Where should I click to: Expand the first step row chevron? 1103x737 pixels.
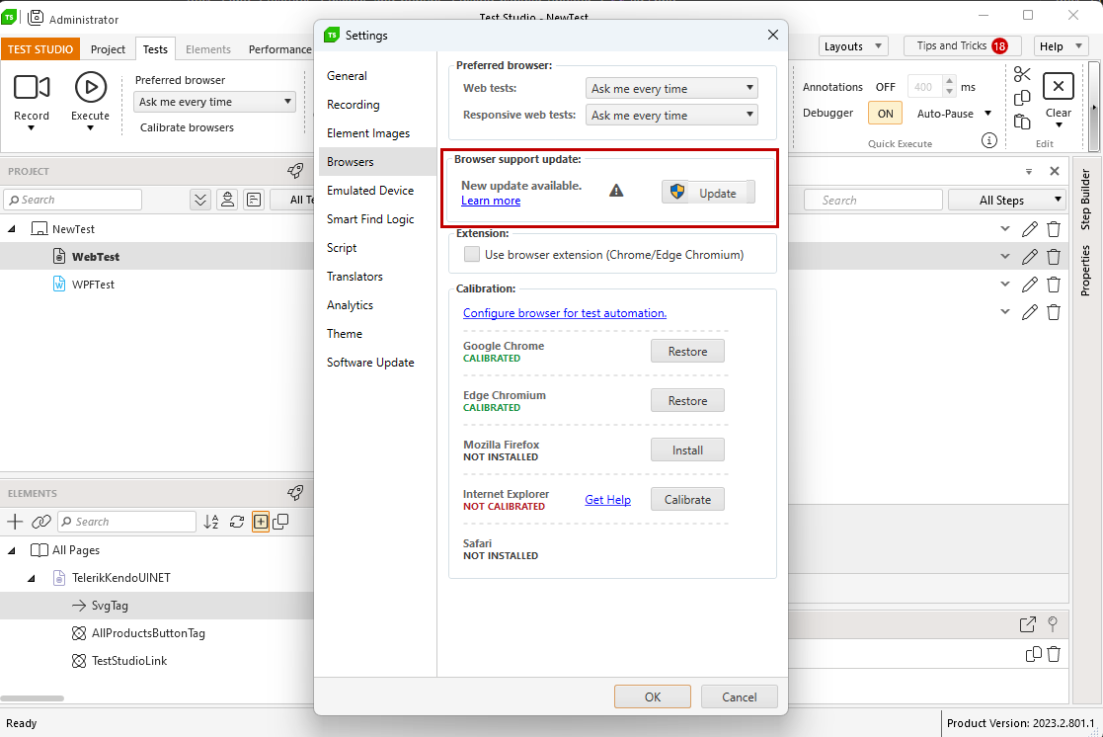(x=1005, y=229)
